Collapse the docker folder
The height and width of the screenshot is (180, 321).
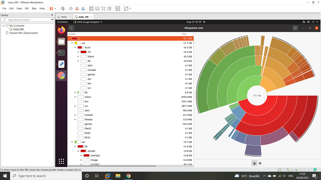click(x=78, y=151)
